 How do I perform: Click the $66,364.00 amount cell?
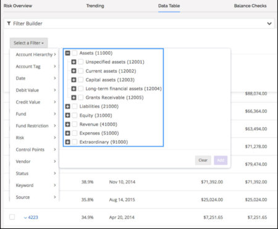[x=256, y=111]
